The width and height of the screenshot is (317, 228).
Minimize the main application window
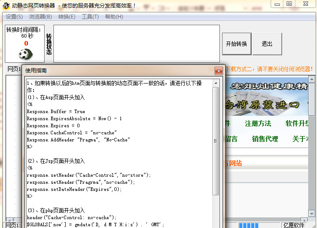coord(275,4)
